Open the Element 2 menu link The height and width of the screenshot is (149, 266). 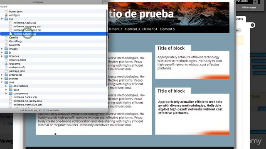pyautogui.click(x=115, y=29)
